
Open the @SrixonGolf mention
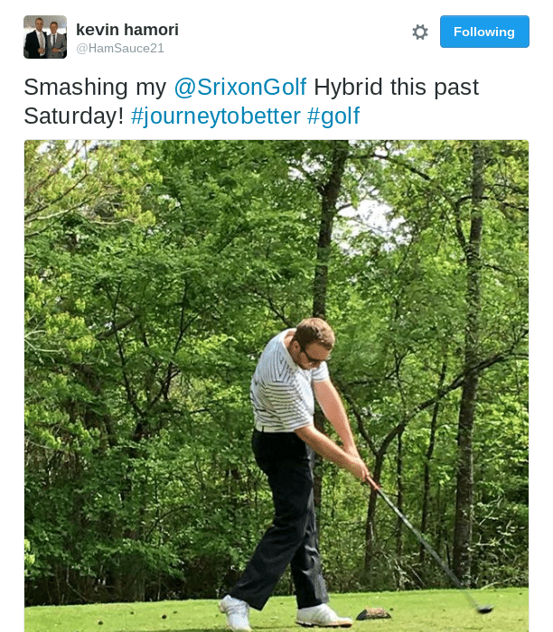tap(240, 87)
